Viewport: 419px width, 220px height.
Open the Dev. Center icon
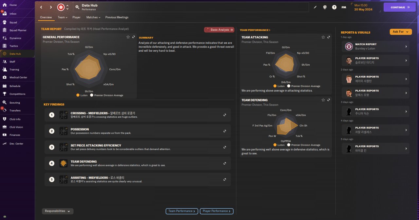click(5, 144)
